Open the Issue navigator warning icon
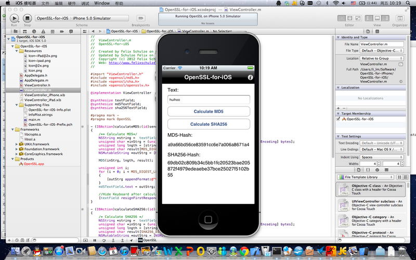This screenshot has height=260, width=416. (x=43, y=31)
